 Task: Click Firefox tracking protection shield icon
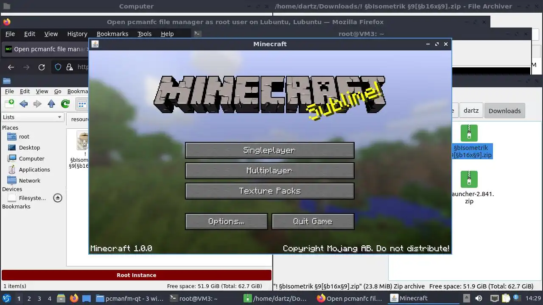pyautogui.click(x=59, y=67)
